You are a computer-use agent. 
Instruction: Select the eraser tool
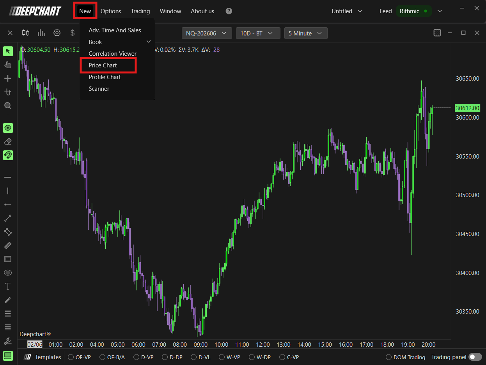pos(8,141)
